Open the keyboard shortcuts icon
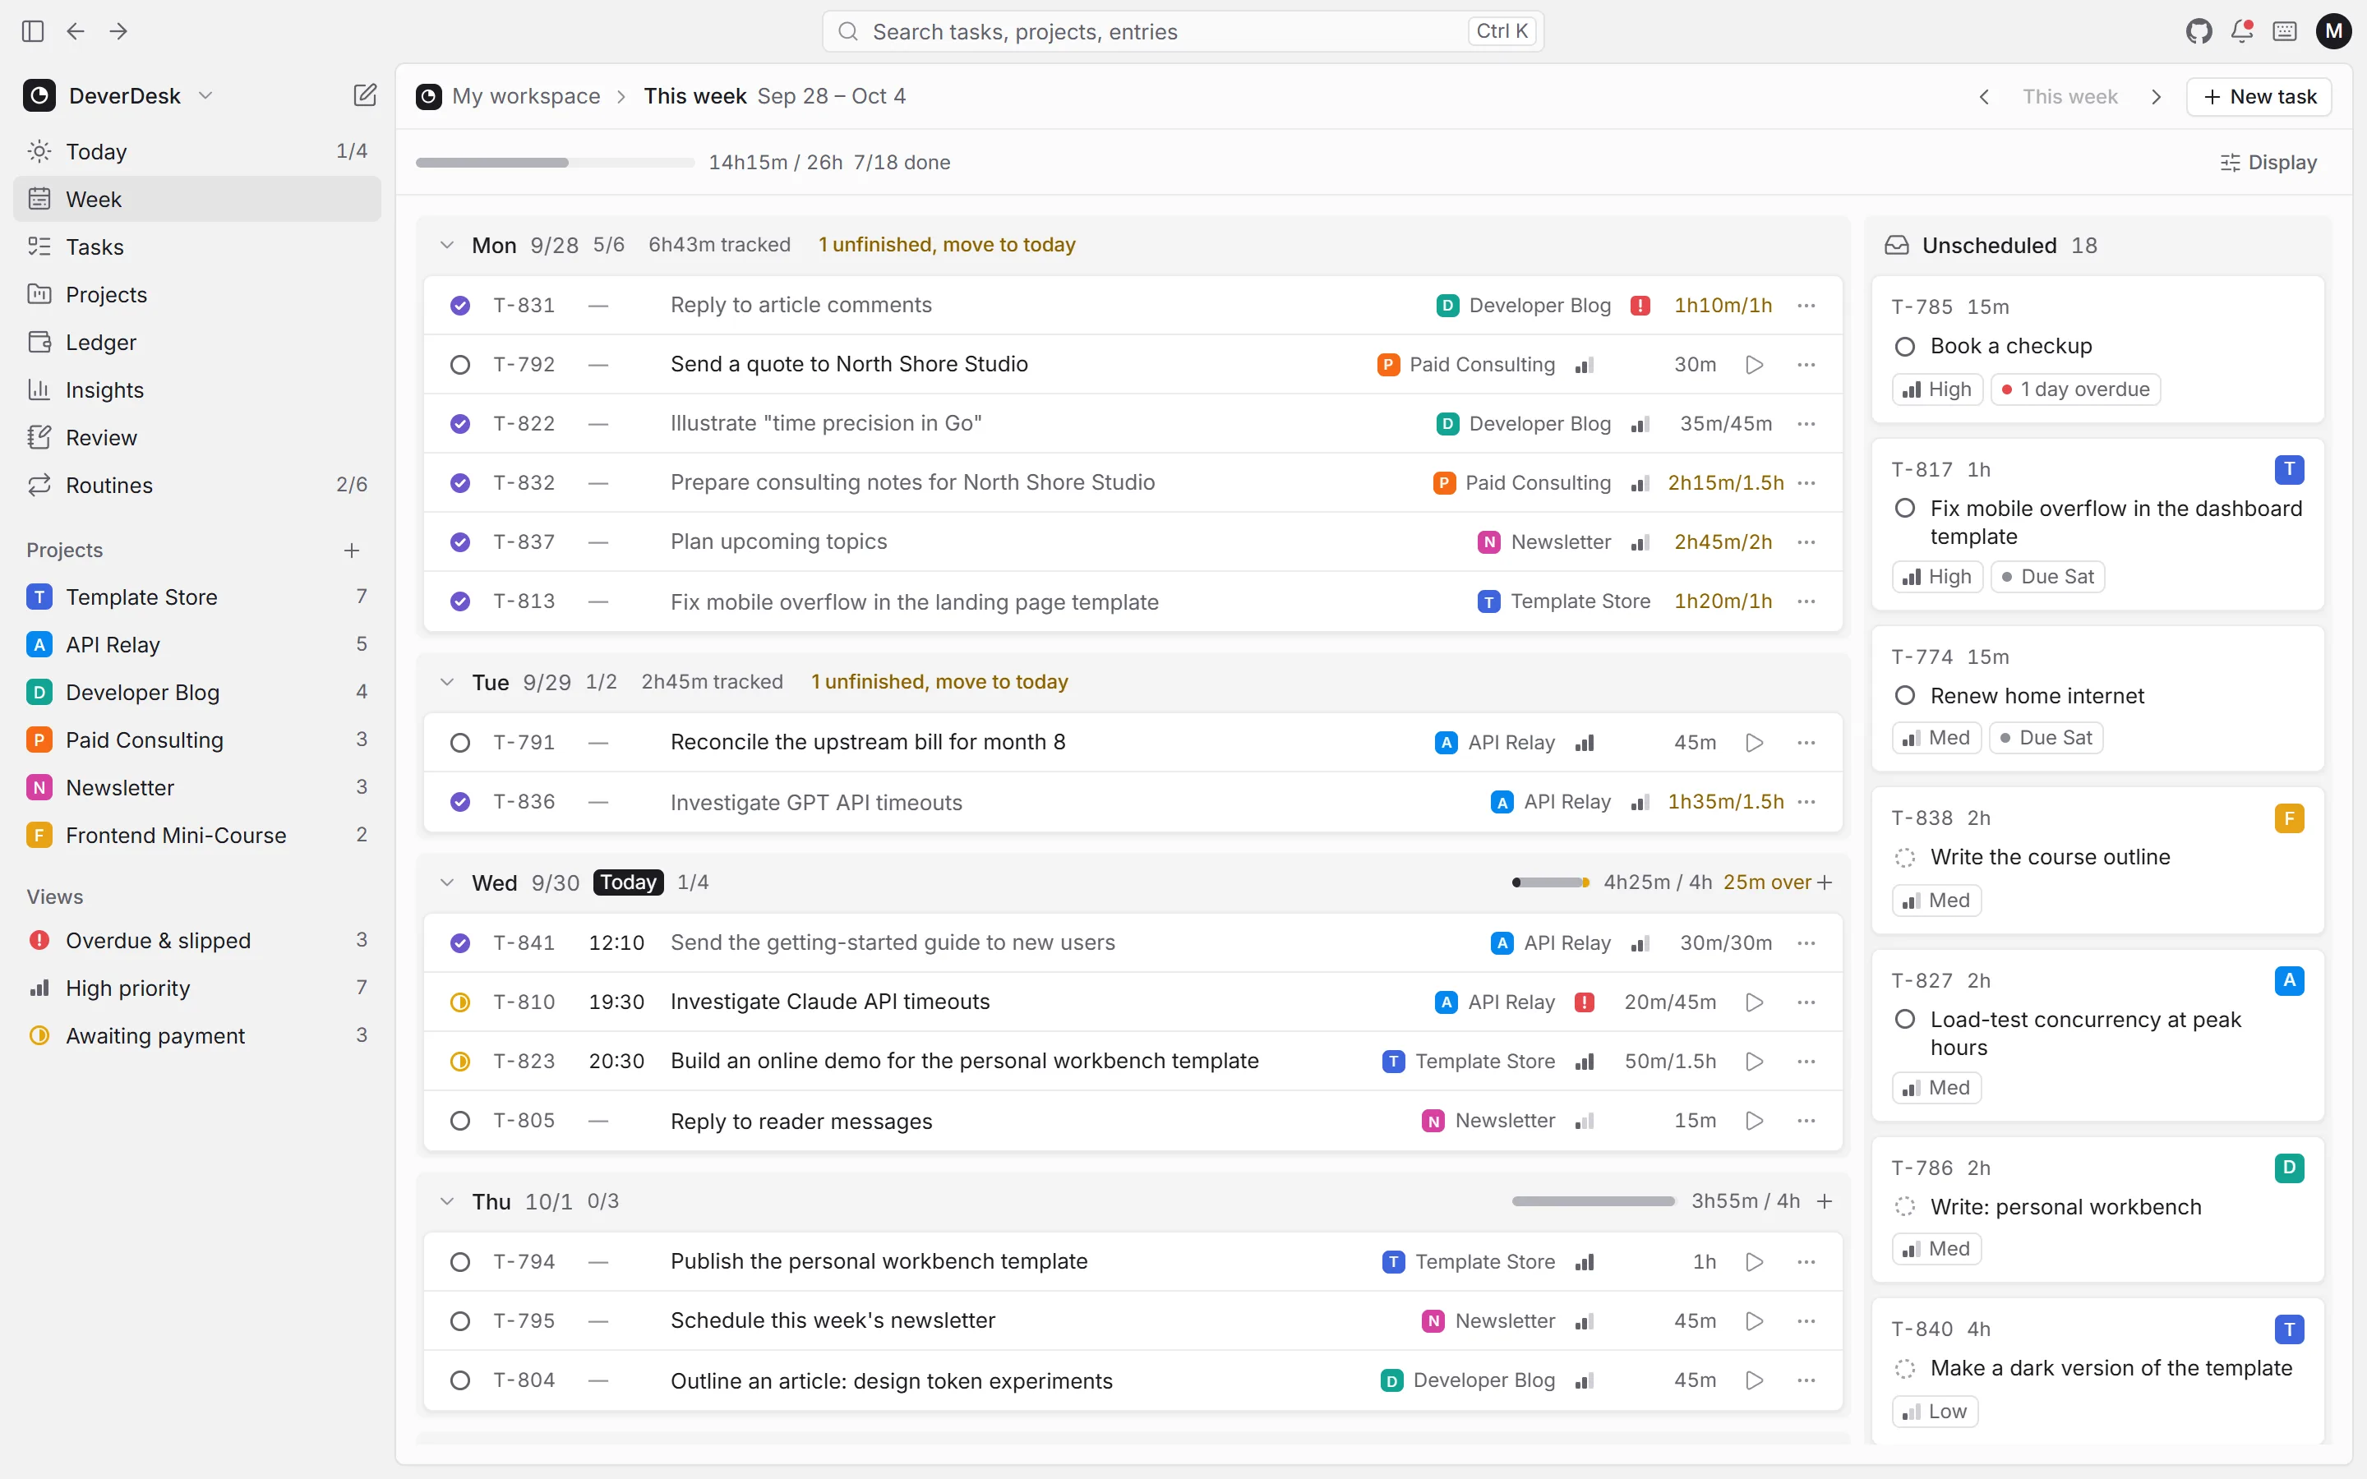2367x1479 pixels. [x=2285, y=31]
